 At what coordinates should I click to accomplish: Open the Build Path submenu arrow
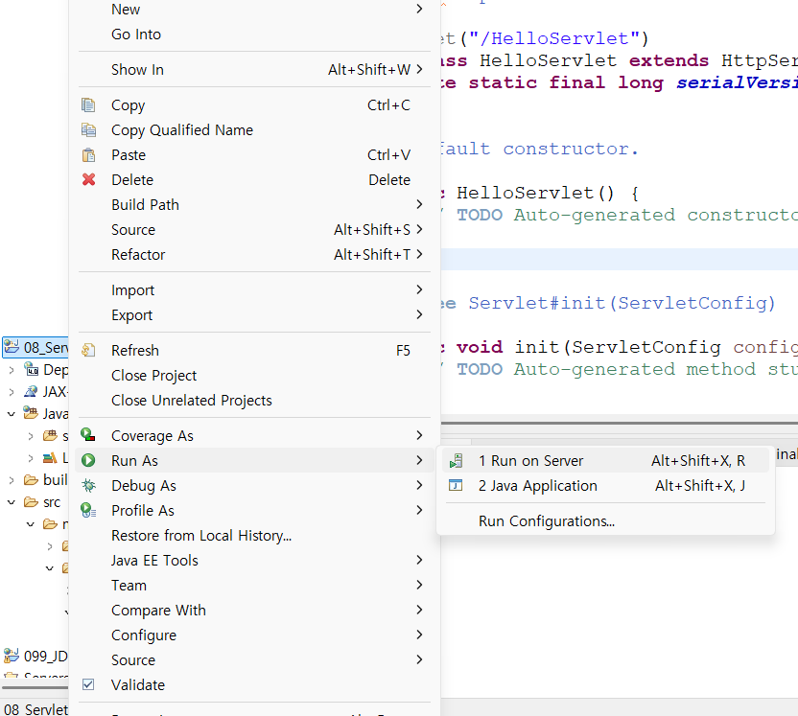[x=419, y=204]
